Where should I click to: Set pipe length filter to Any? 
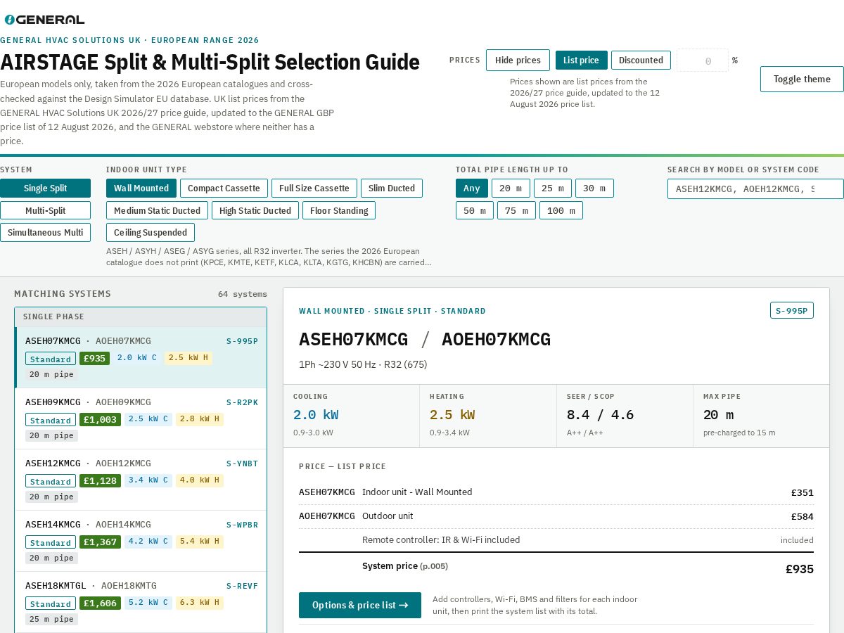pos(472,188)
